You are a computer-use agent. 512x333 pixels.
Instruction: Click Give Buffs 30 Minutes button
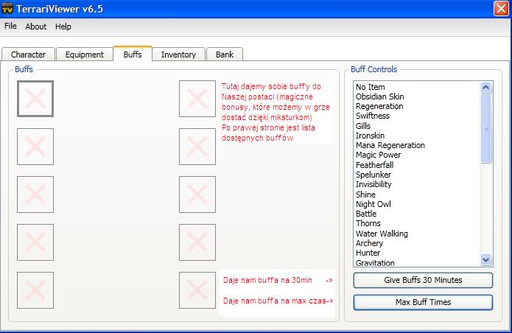coord(423,280)
